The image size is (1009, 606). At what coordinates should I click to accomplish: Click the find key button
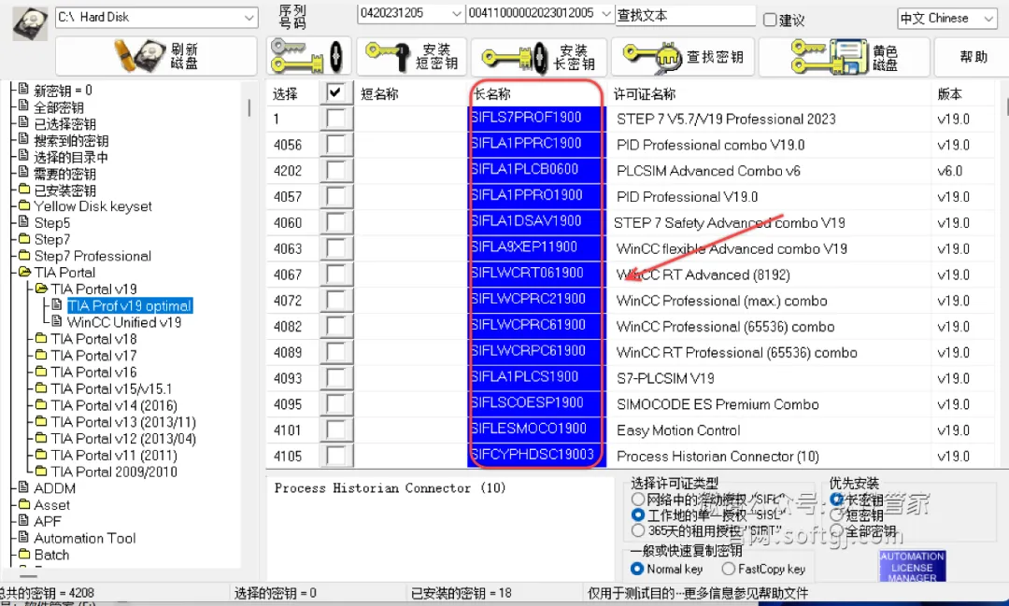(x=683, y=56)
